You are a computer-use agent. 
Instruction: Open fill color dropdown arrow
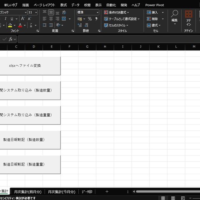click(x=15, y=25)
